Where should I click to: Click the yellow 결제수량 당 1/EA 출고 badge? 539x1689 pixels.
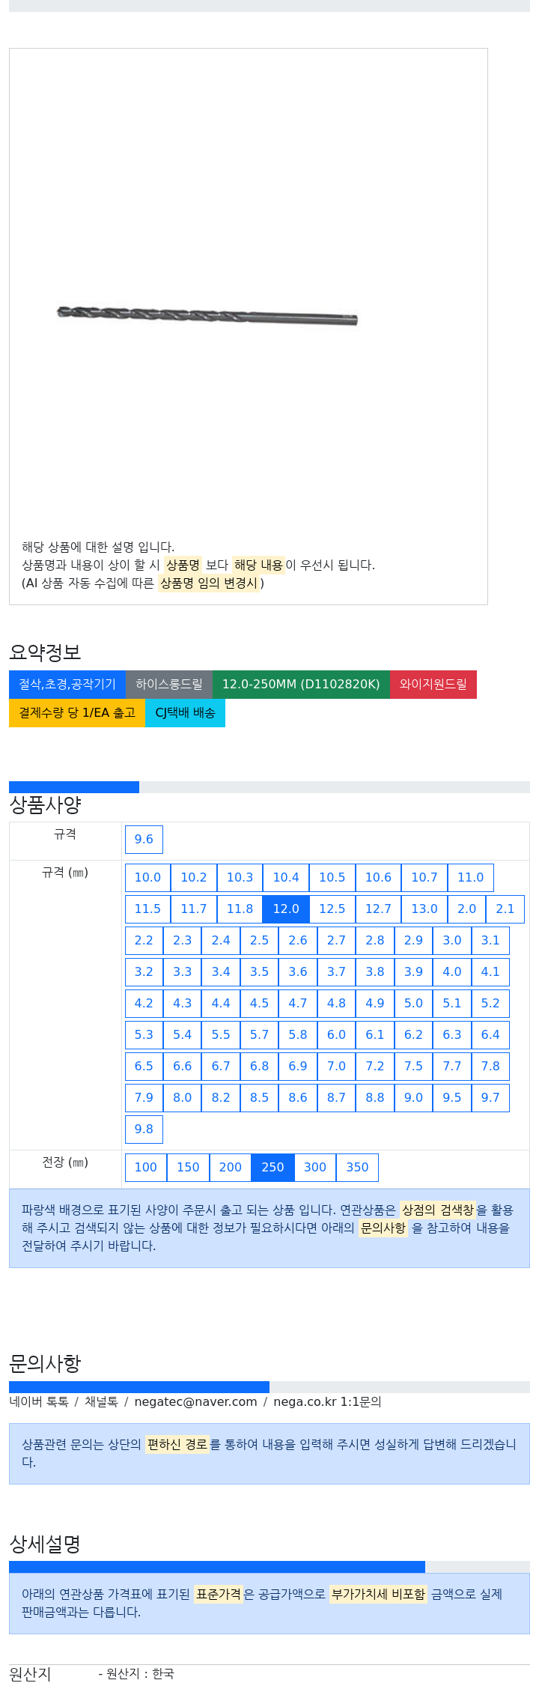click(x=77, y=712)
